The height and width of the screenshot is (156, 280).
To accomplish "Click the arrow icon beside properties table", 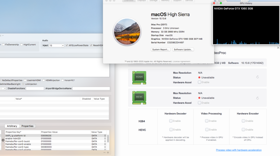I will [3, 140].
